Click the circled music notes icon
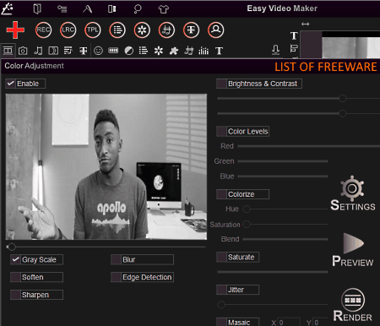 (166, 30)
